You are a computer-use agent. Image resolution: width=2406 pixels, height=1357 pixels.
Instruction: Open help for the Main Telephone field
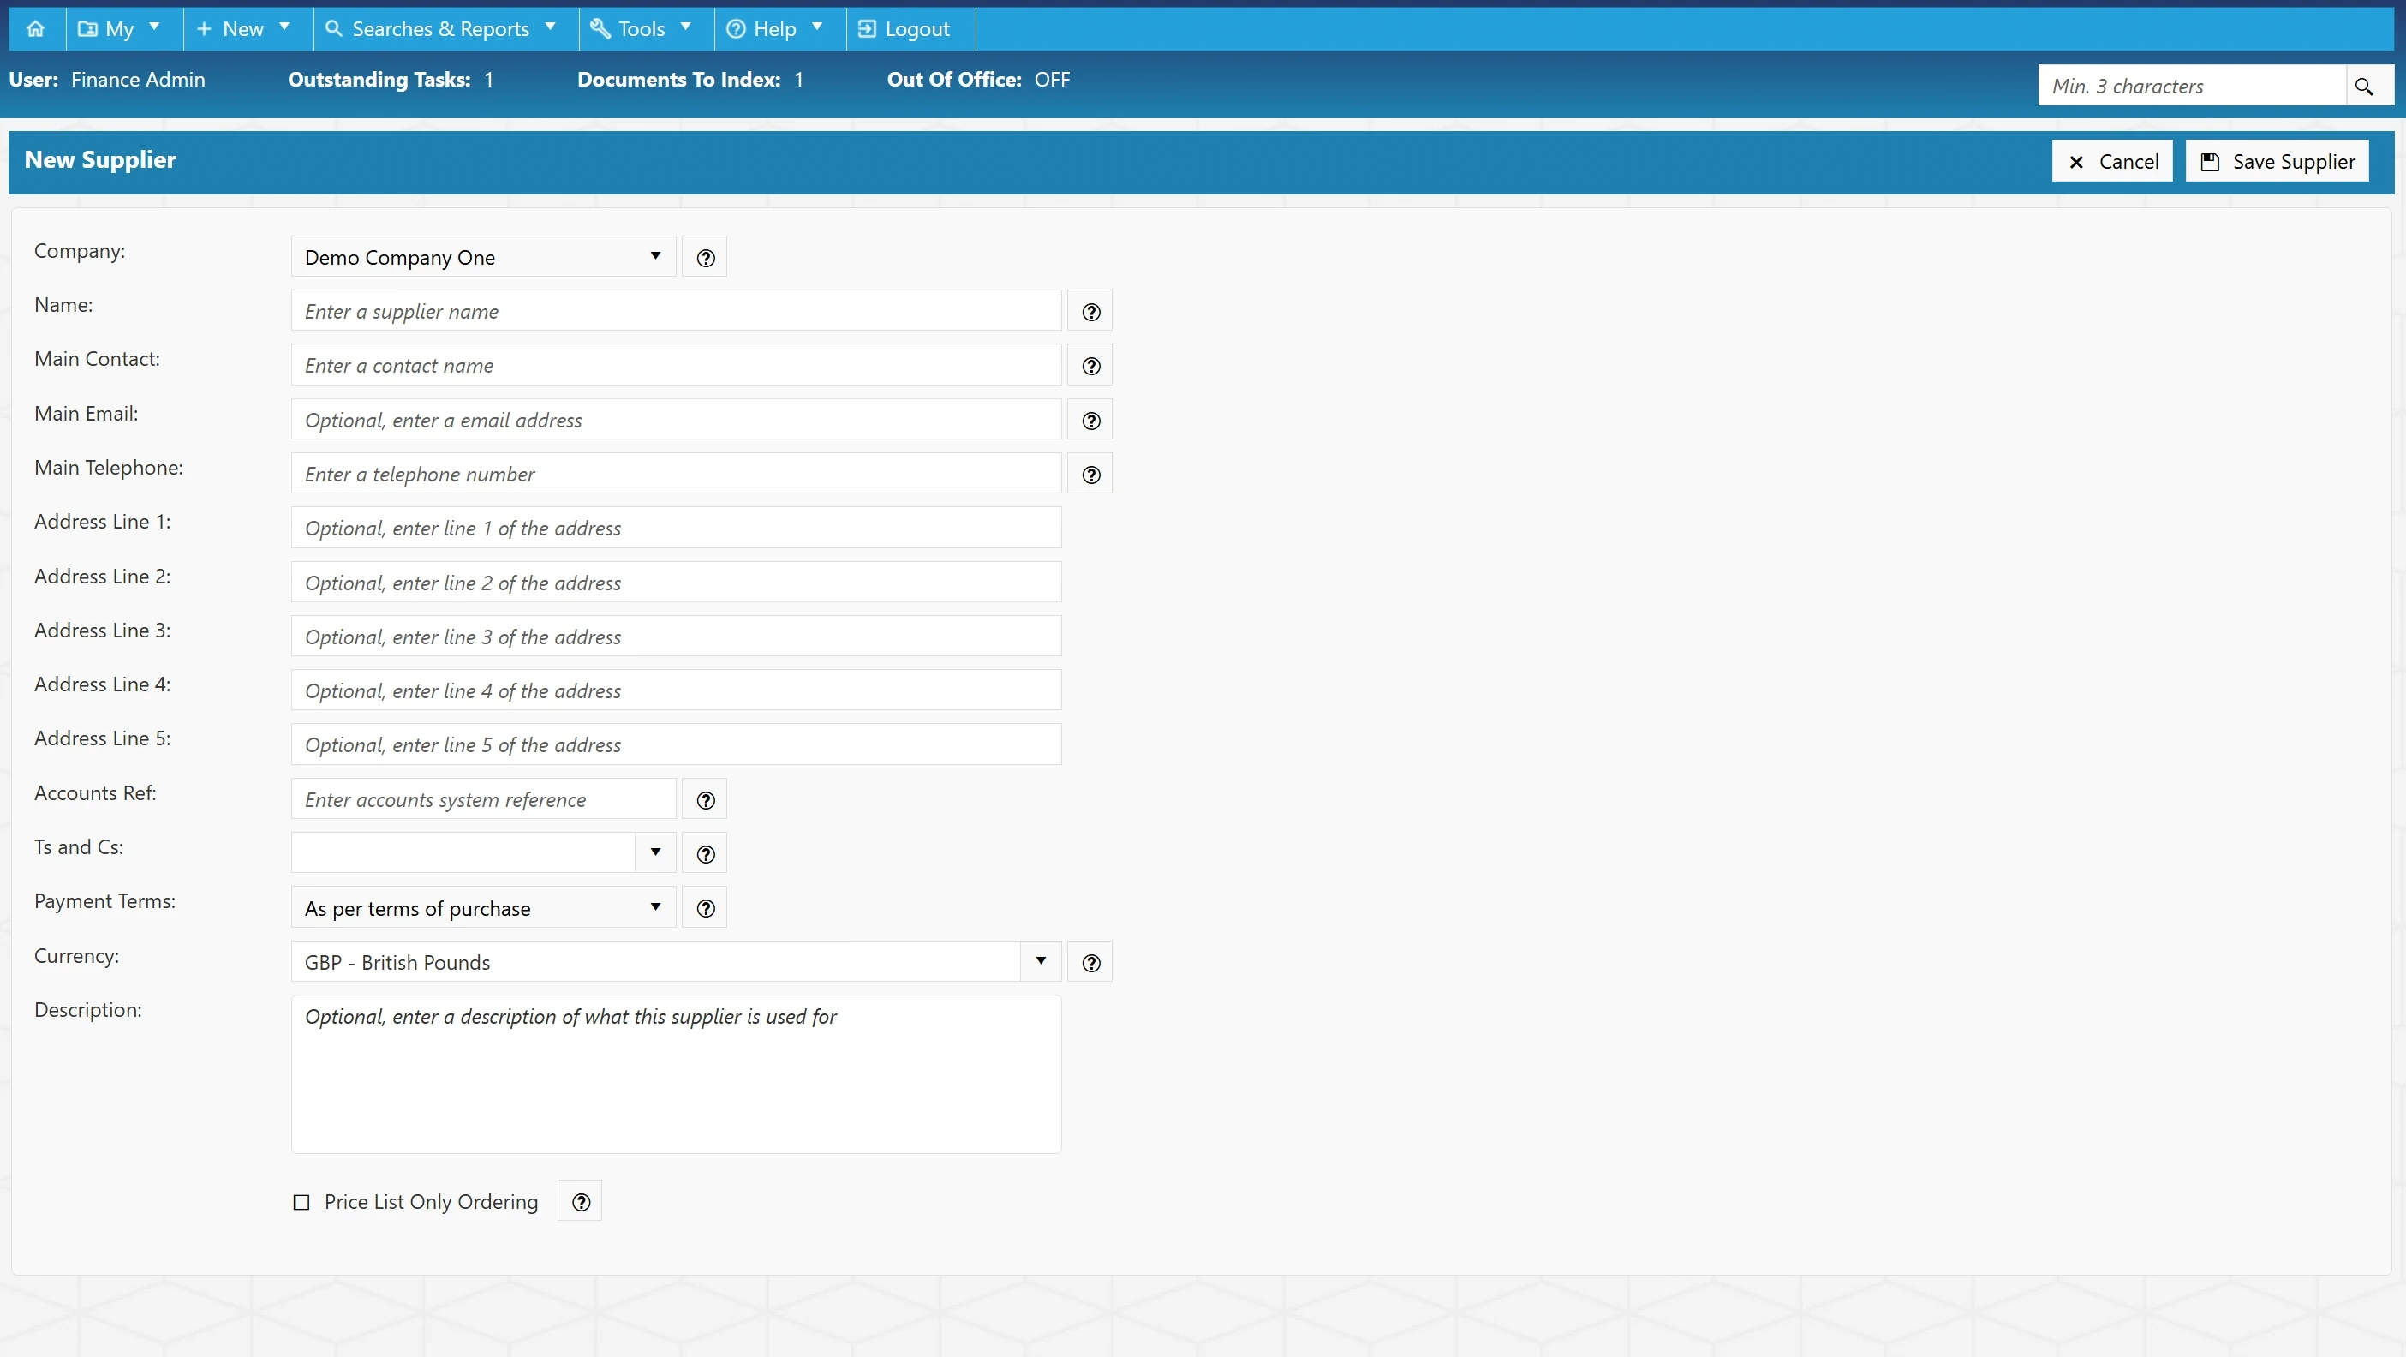pyautogui.click(x=1090, y=475)
